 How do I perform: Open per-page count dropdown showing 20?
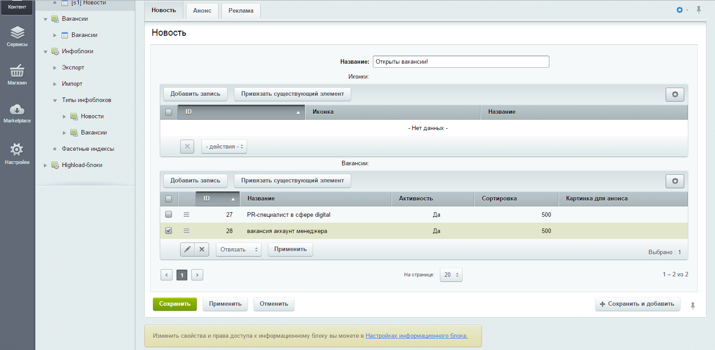coord(451,275)
